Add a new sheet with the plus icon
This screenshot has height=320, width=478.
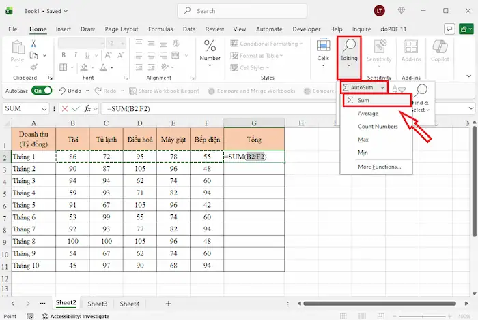point(168,304)
